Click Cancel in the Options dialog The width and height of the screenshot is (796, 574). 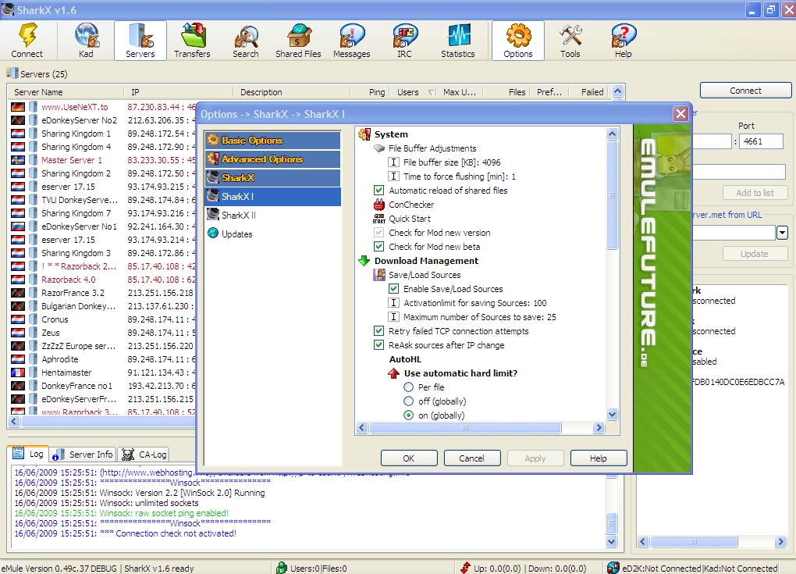(471, 458)
